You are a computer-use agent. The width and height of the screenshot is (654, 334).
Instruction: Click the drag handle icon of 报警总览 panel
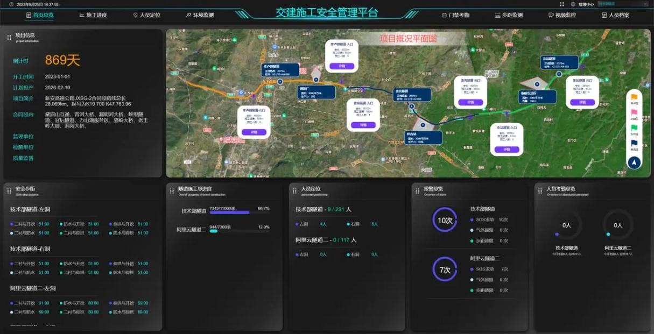[418, 190]
